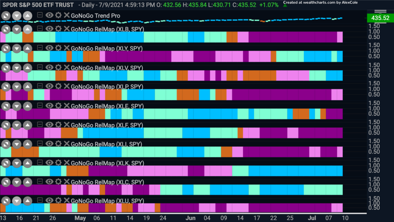Collapse the RelMap XLI pane minus box
394x222 pixels.
point(40,143)
